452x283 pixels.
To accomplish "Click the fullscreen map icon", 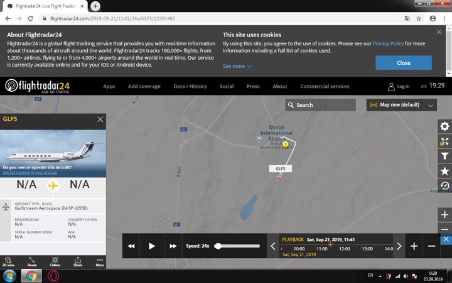I will 444,141.
